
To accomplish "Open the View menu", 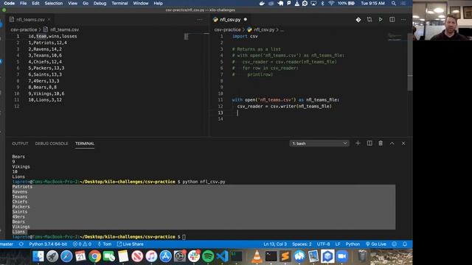I will coord(72,3).
